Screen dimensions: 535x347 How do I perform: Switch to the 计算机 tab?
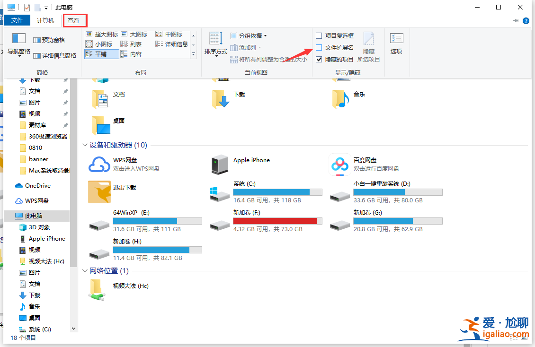tap(45, 20)
